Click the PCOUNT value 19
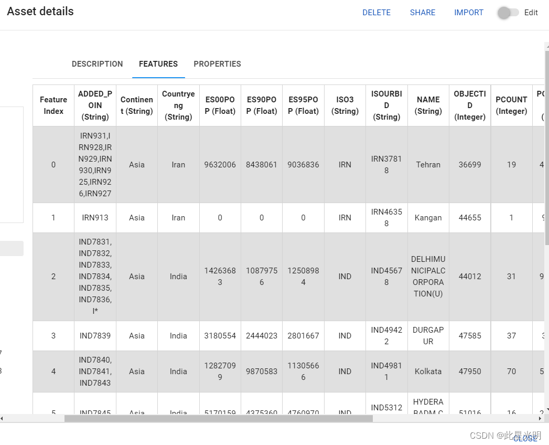549x445 pixels. [x=511, y=164]
